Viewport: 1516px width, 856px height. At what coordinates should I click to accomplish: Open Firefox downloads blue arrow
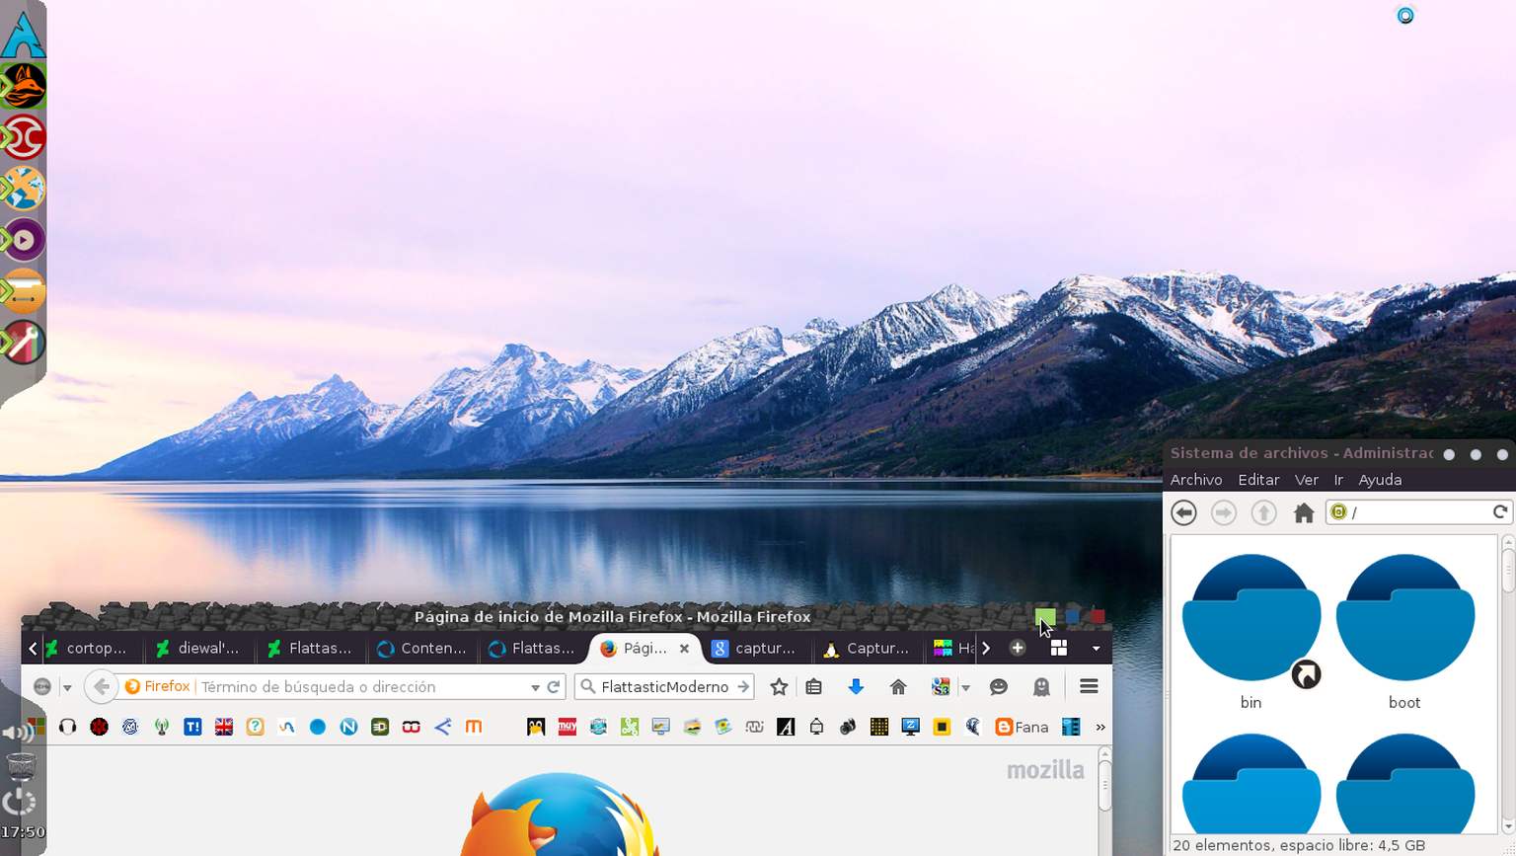856,686
